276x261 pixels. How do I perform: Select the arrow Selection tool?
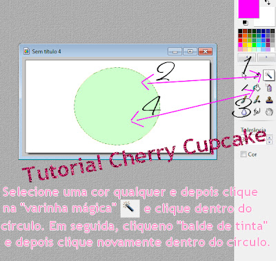244,75
